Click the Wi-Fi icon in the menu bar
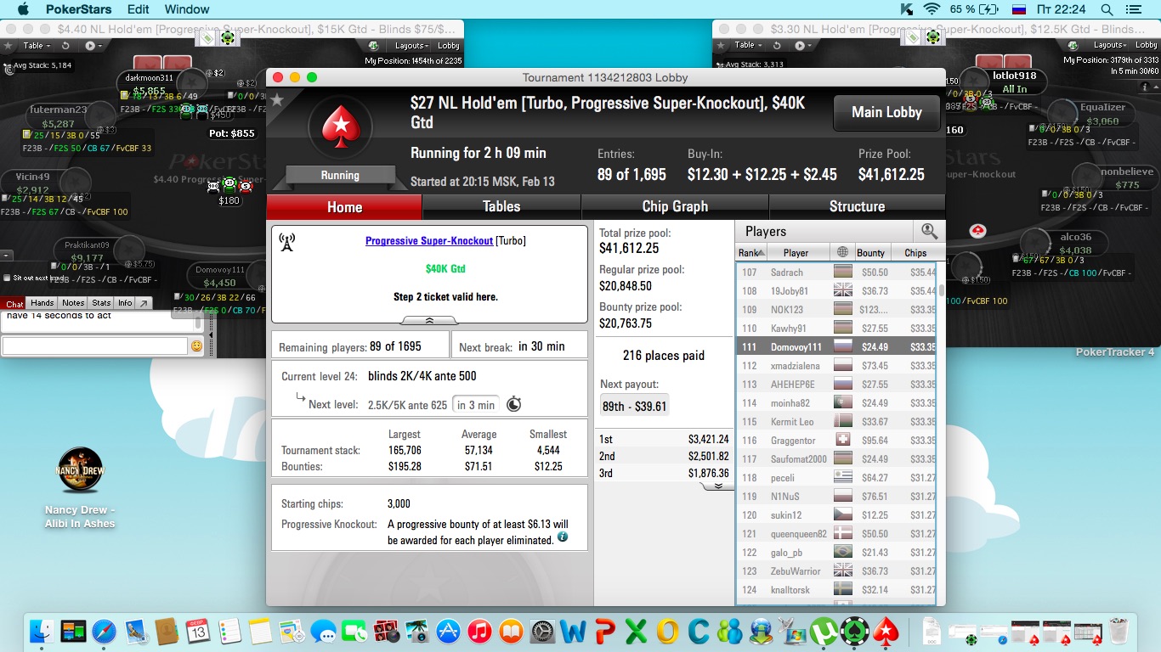 tap(932, 9)
